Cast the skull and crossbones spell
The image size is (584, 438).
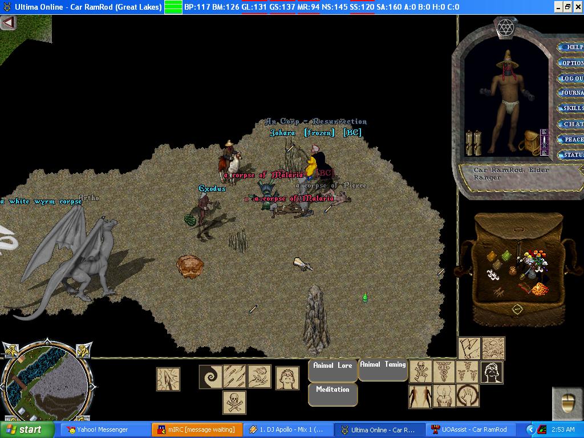tap(234, 402)
